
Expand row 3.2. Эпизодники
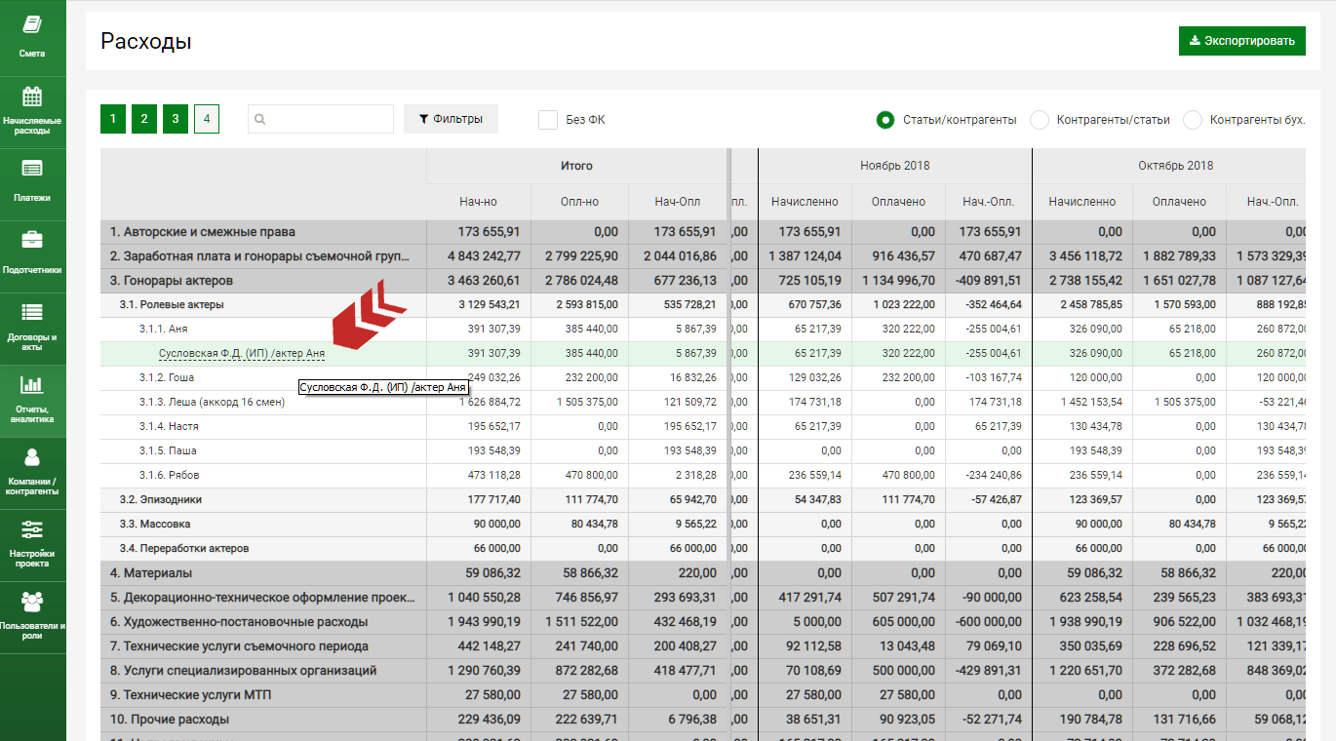click(x=263, y=499)
